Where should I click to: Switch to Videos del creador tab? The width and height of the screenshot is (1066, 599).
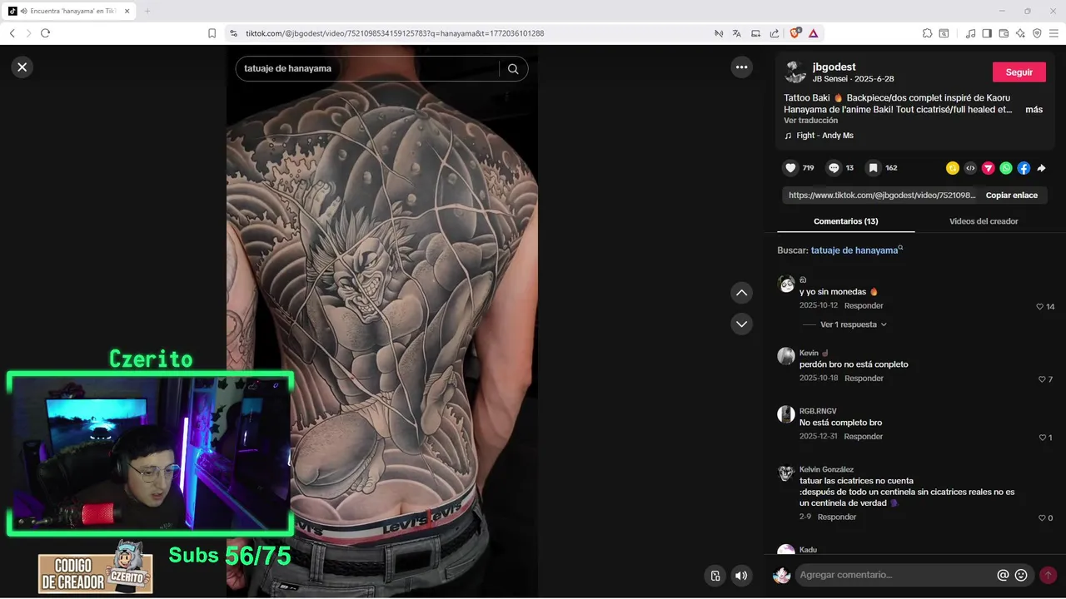click(x=984, y=221)
